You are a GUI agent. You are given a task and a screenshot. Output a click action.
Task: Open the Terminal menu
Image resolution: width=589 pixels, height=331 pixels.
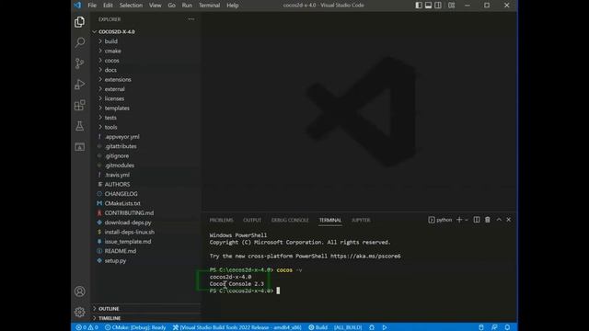pos(209,6)
